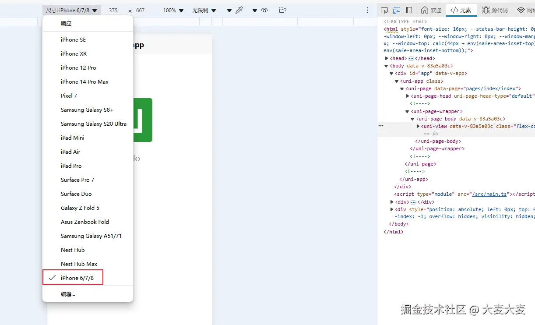Image resolution: width=535 pixels, height=325 pixels.
Task: Click the green logo image in the page preview
Action: point(143,120)
